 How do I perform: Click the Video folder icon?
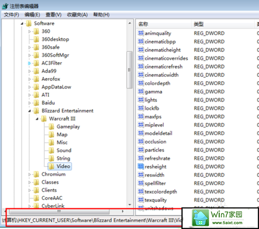[x=51, y=166]
